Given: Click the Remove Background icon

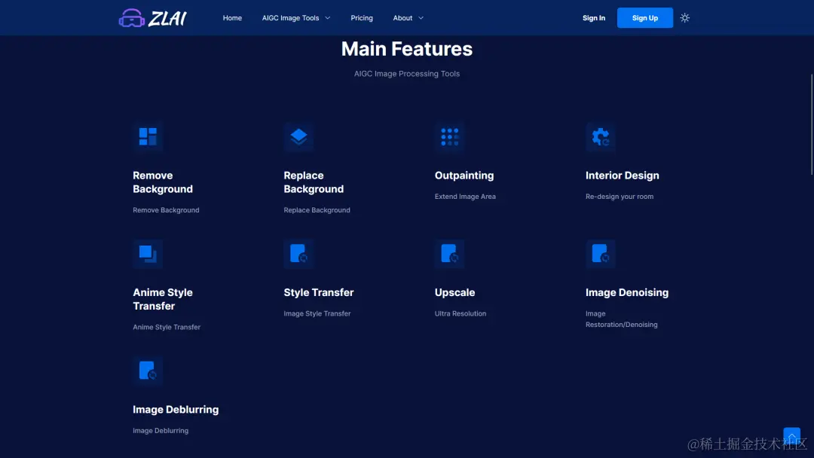Looking at the screenshot, I should 148,137.
